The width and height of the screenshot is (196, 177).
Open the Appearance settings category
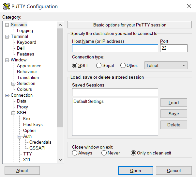click(x=29, y=66)
